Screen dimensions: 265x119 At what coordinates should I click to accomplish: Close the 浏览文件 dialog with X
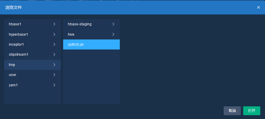point(259,7)
